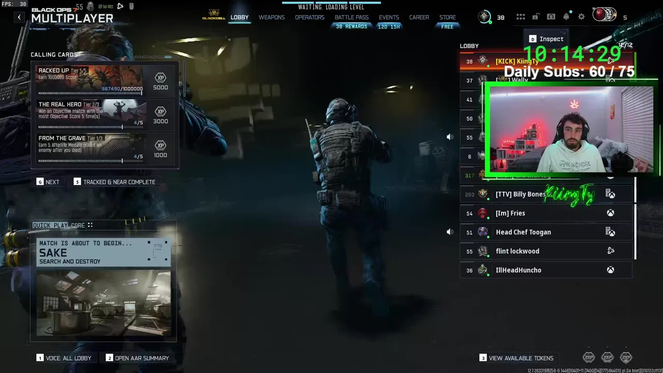The width and height of the screenshot is (663, 373).
Task: Click the PC-Xbox platform icon for Billy Bones
Action: (611, 194)
